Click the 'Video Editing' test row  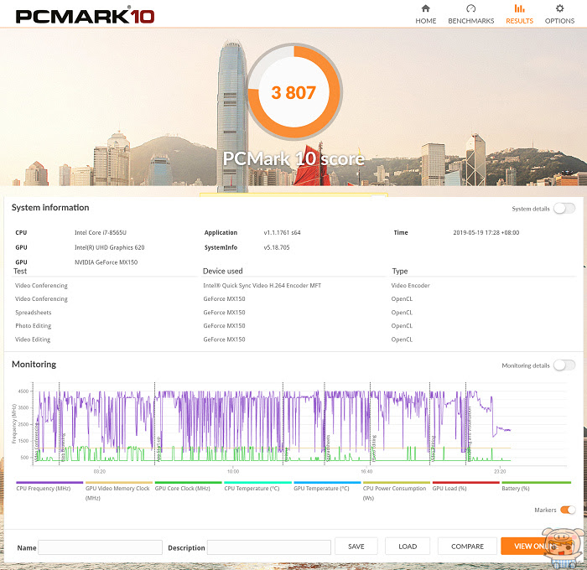[x=33, y=339]
